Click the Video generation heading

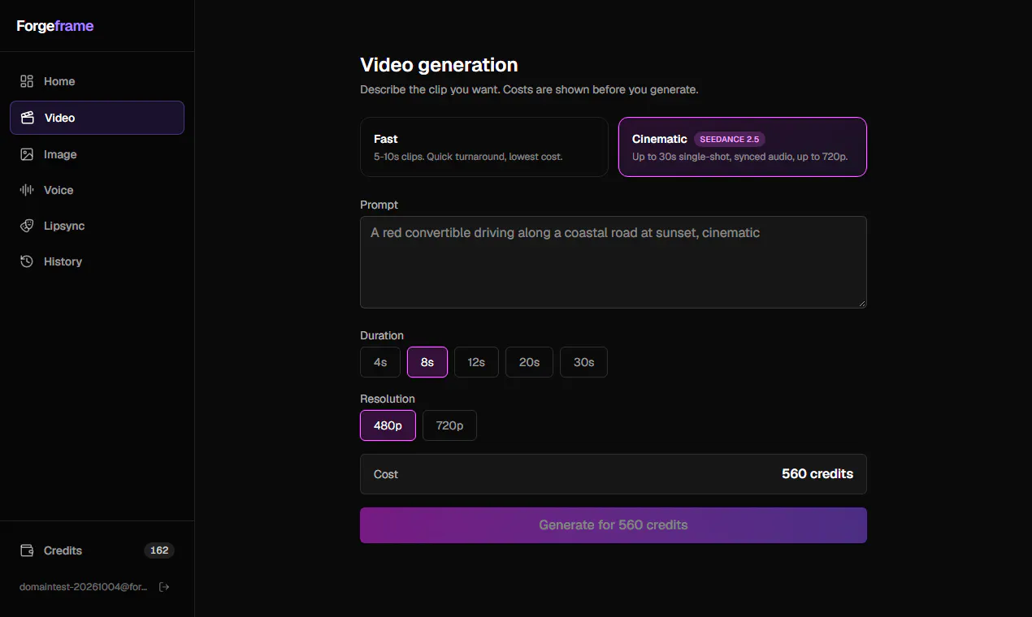439,65
